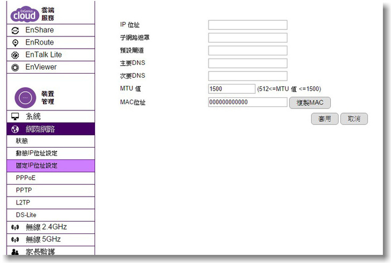Click the globe icon beside 網際網路
The height and width of the screenshot is (263, 391).
click(x=15, y=129)
